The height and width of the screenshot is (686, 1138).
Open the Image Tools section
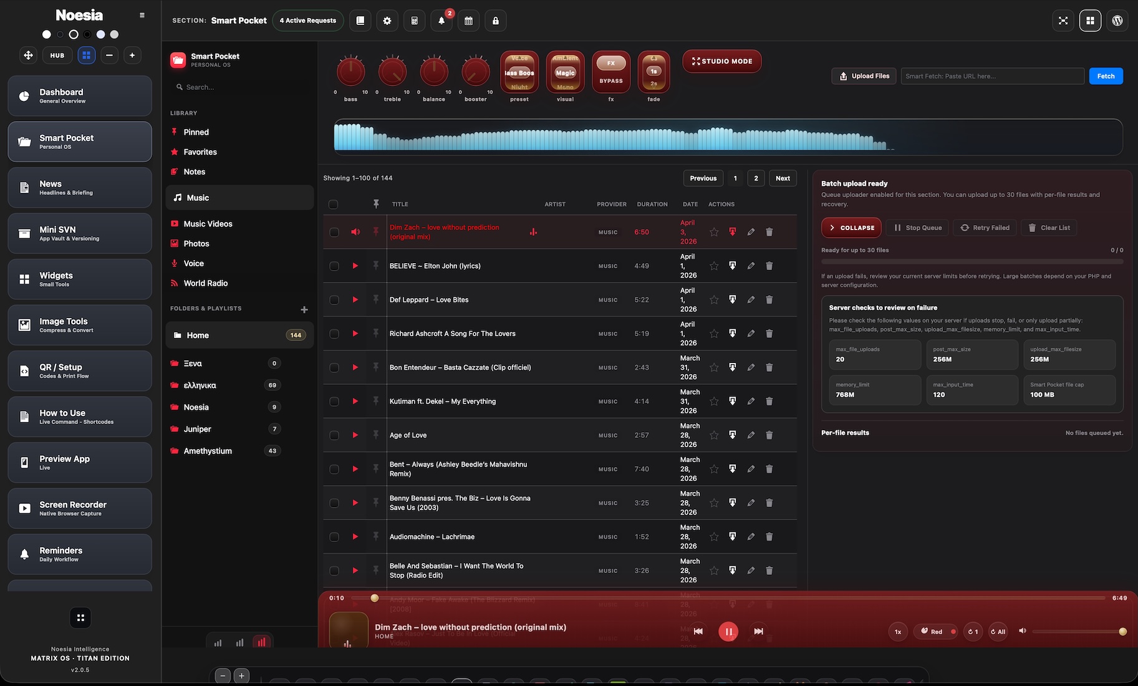tap(80, 325)
